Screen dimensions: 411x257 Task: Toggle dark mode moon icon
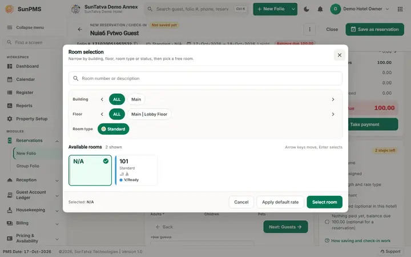pyautogui.click(x=307, y=9)
